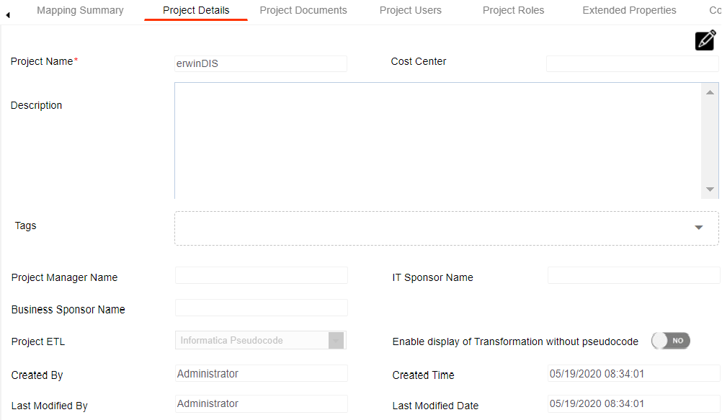The height and width of the screenshot is (420, 722).
Task: Click the IT Sponsor Name field
Action: [633, 275]
